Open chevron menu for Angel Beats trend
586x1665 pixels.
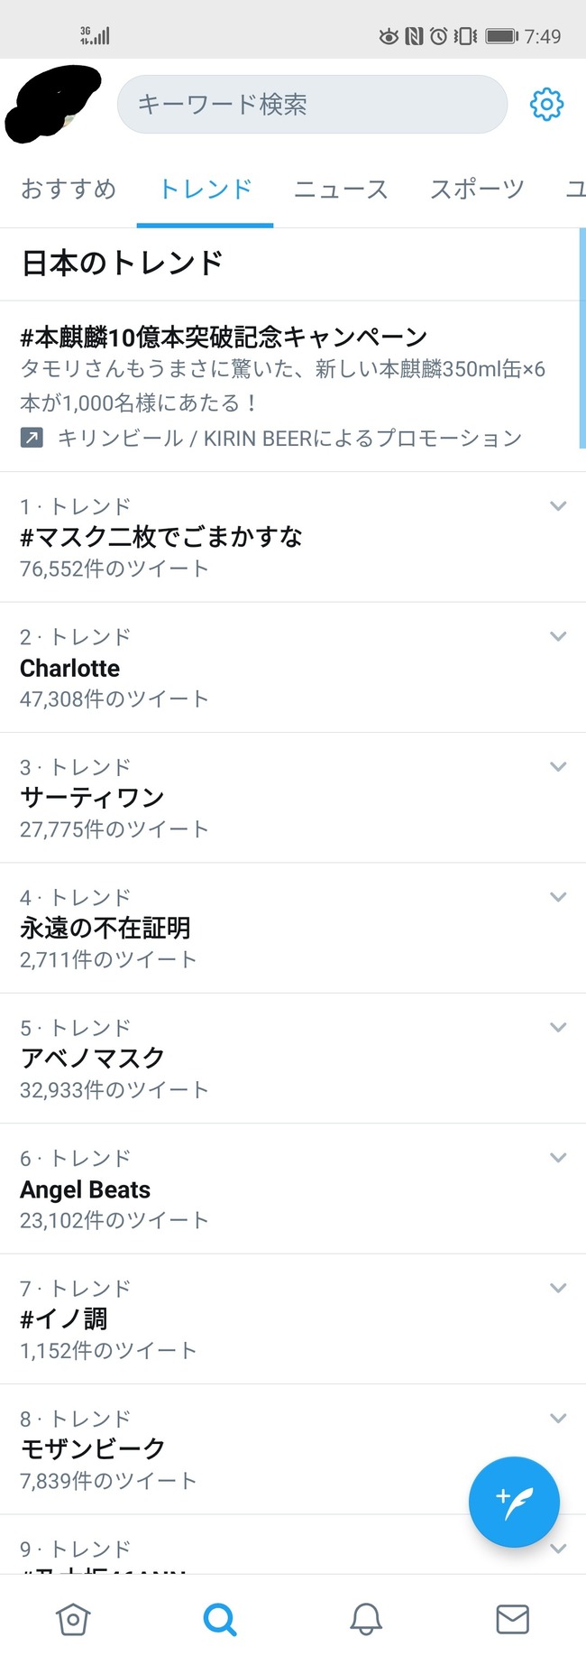pos(558,1157)
